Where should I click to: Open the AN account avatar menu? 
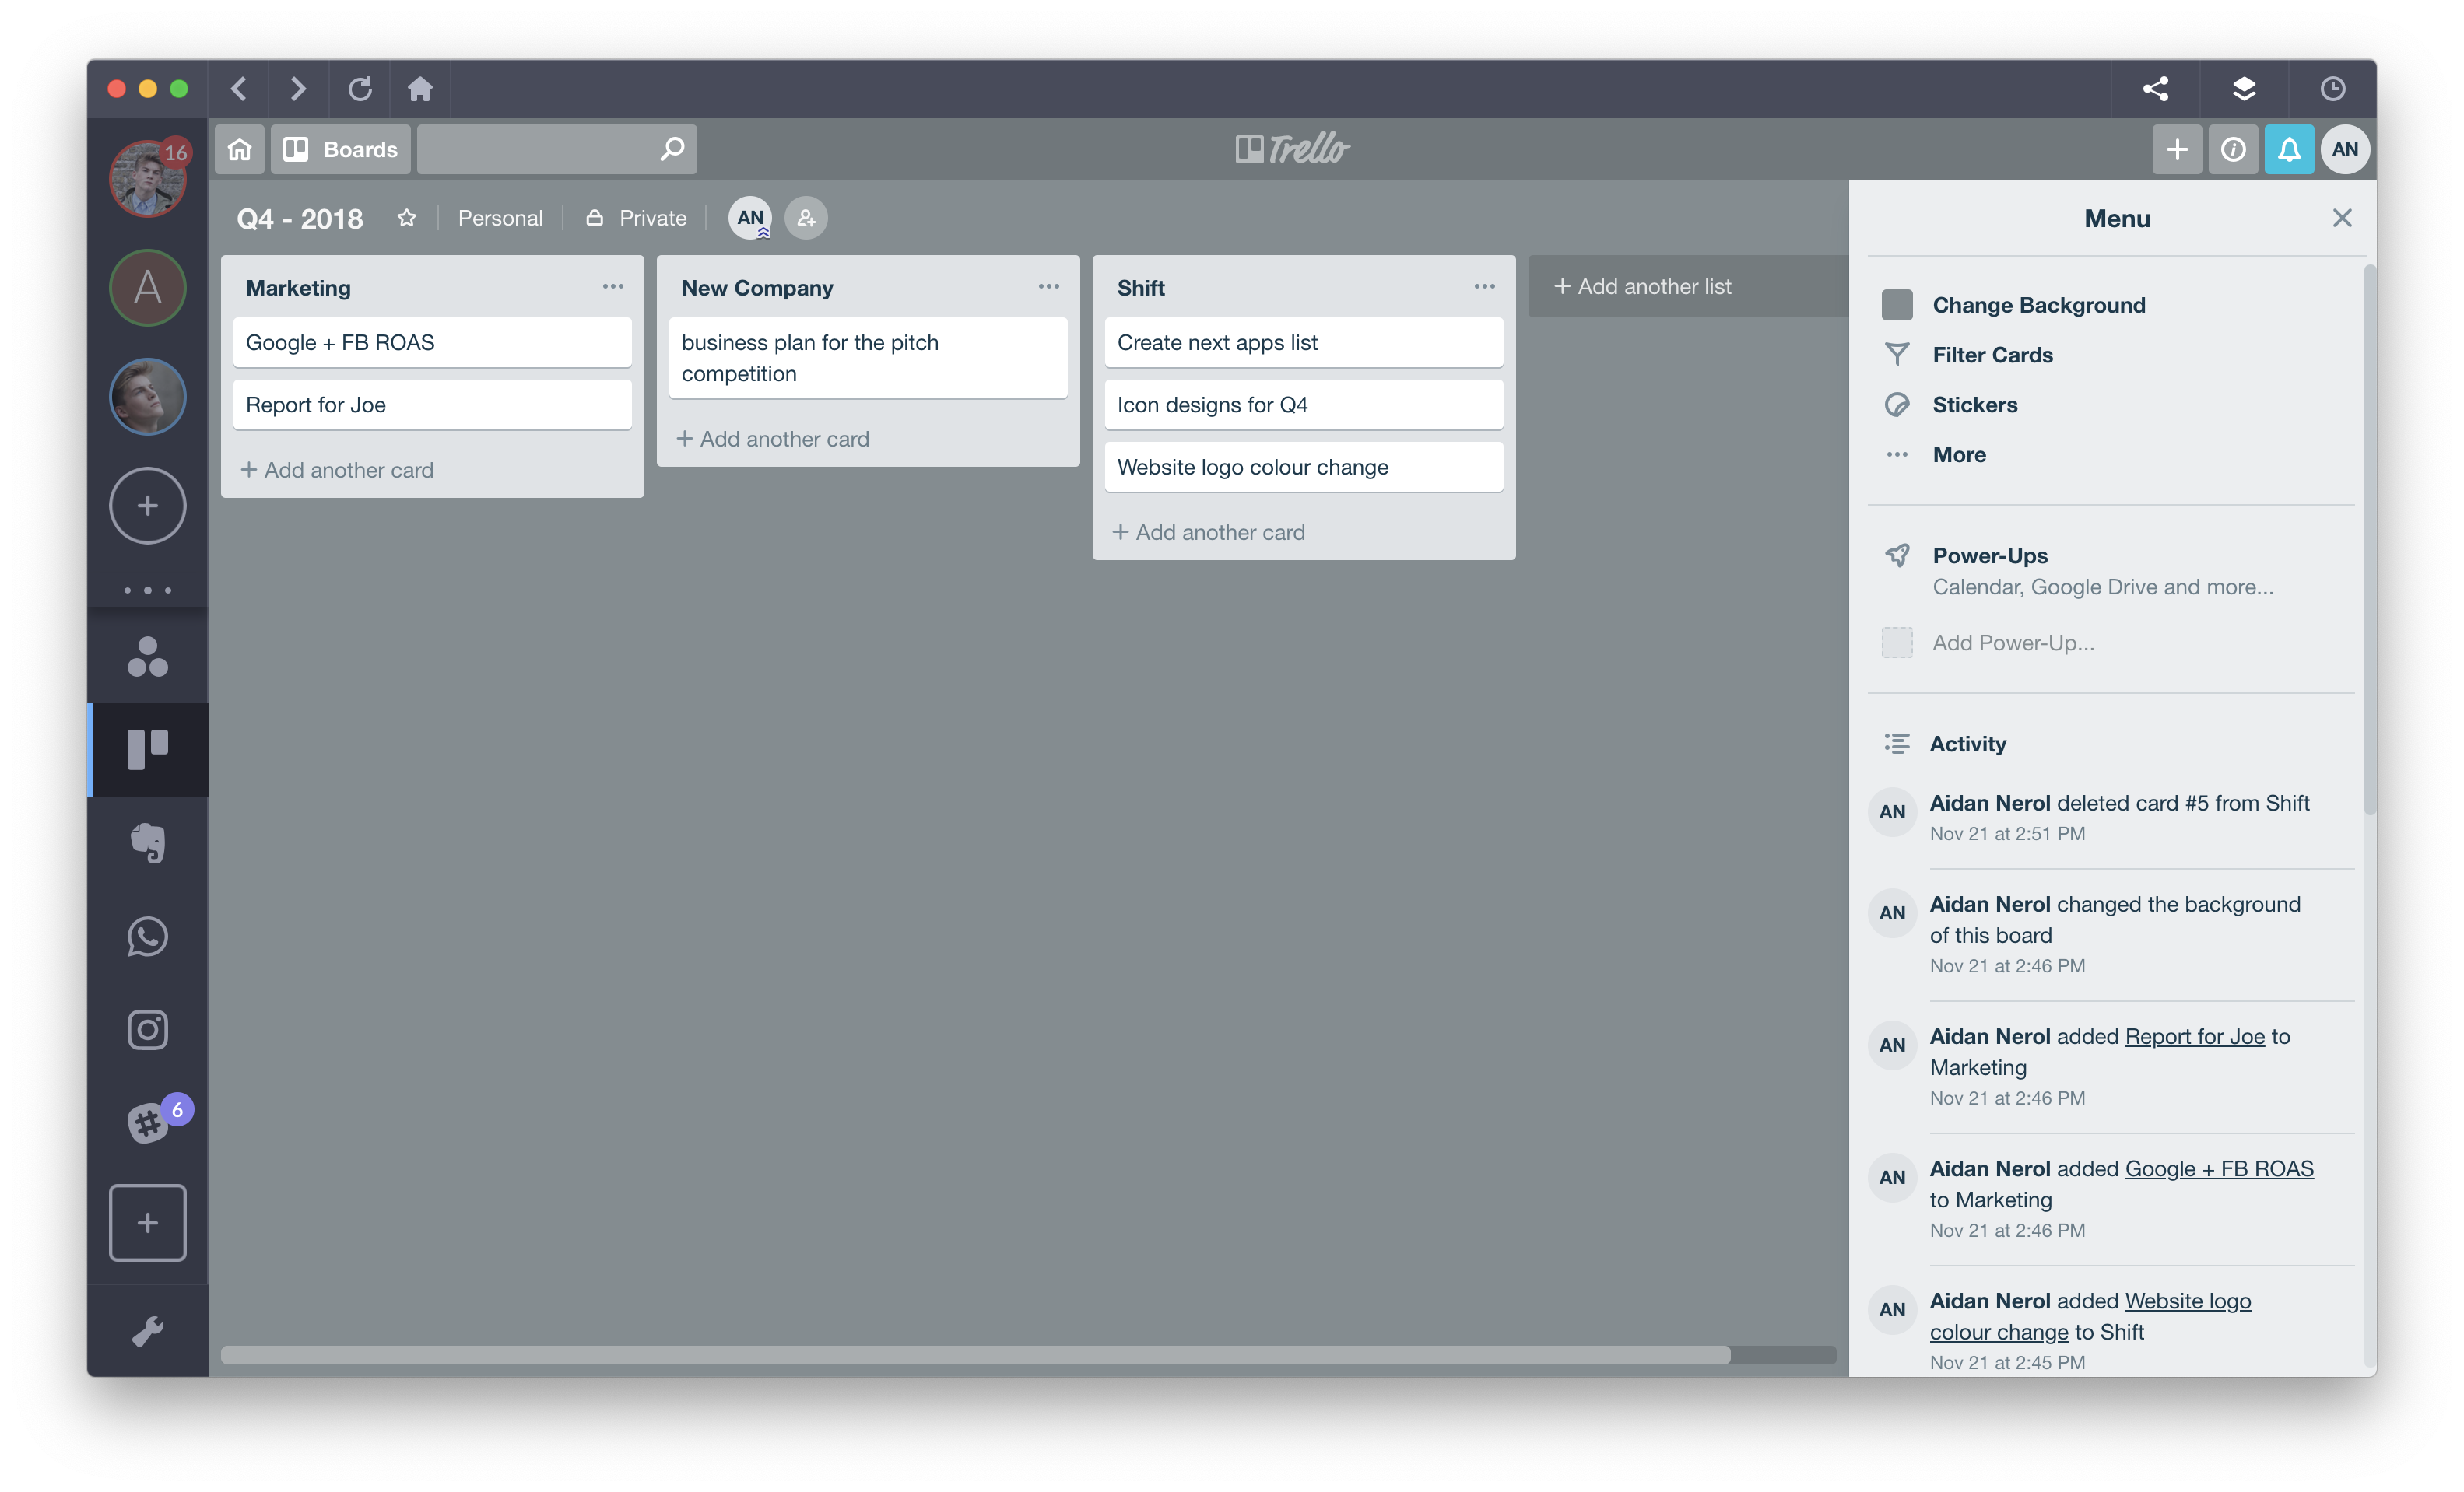pos(2345,149)
